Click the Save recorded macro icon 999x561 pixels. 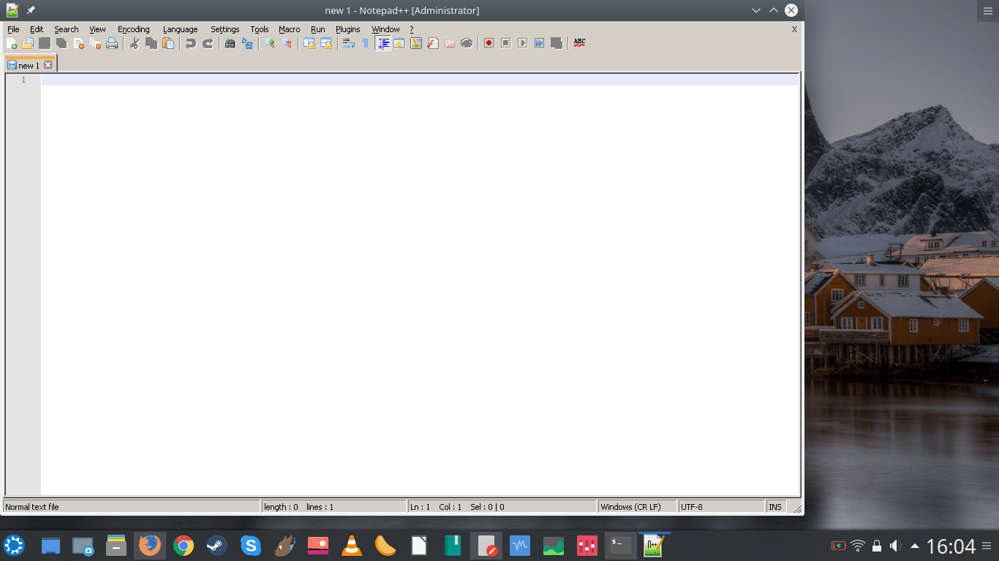(557, 43)
